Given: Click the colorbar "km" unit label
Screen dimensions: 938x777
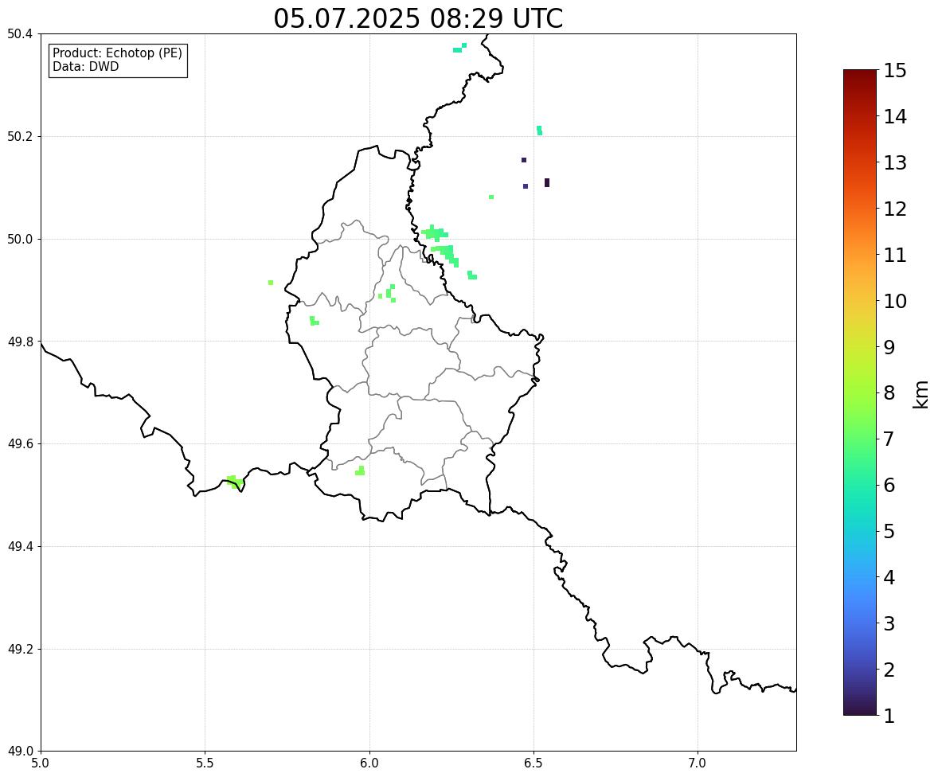Looking at the screenshot, I should coord(920,394).
